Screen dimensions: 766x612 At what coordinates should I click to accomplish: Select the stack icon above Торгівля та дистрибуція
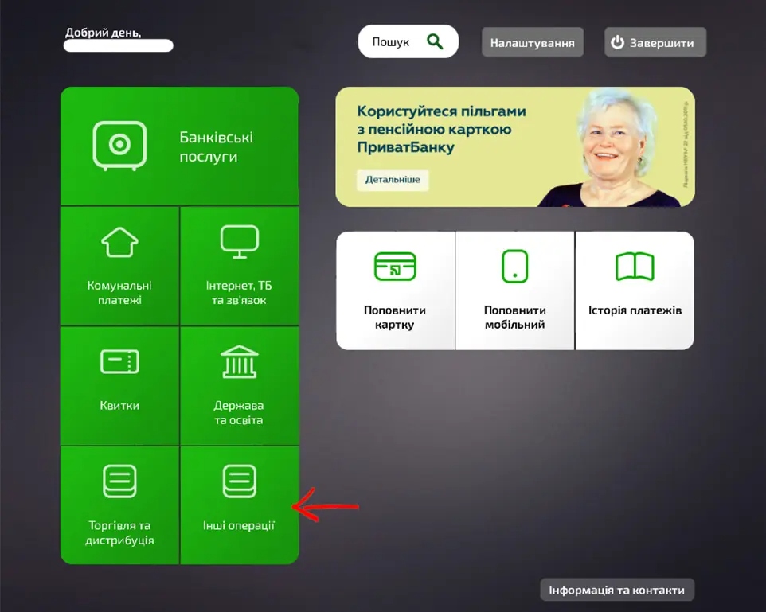tap(119, 481)
